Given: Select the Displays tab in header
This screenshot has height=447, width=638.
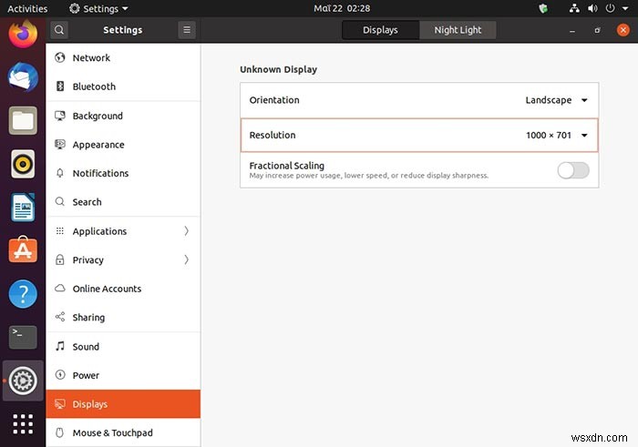Looking at the screenshot, I should coord(380,30).
